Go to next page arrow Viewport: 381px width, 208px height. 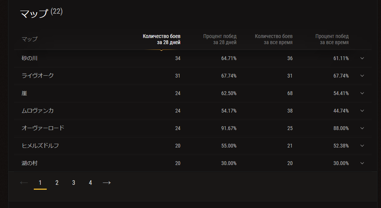point(107,183)
